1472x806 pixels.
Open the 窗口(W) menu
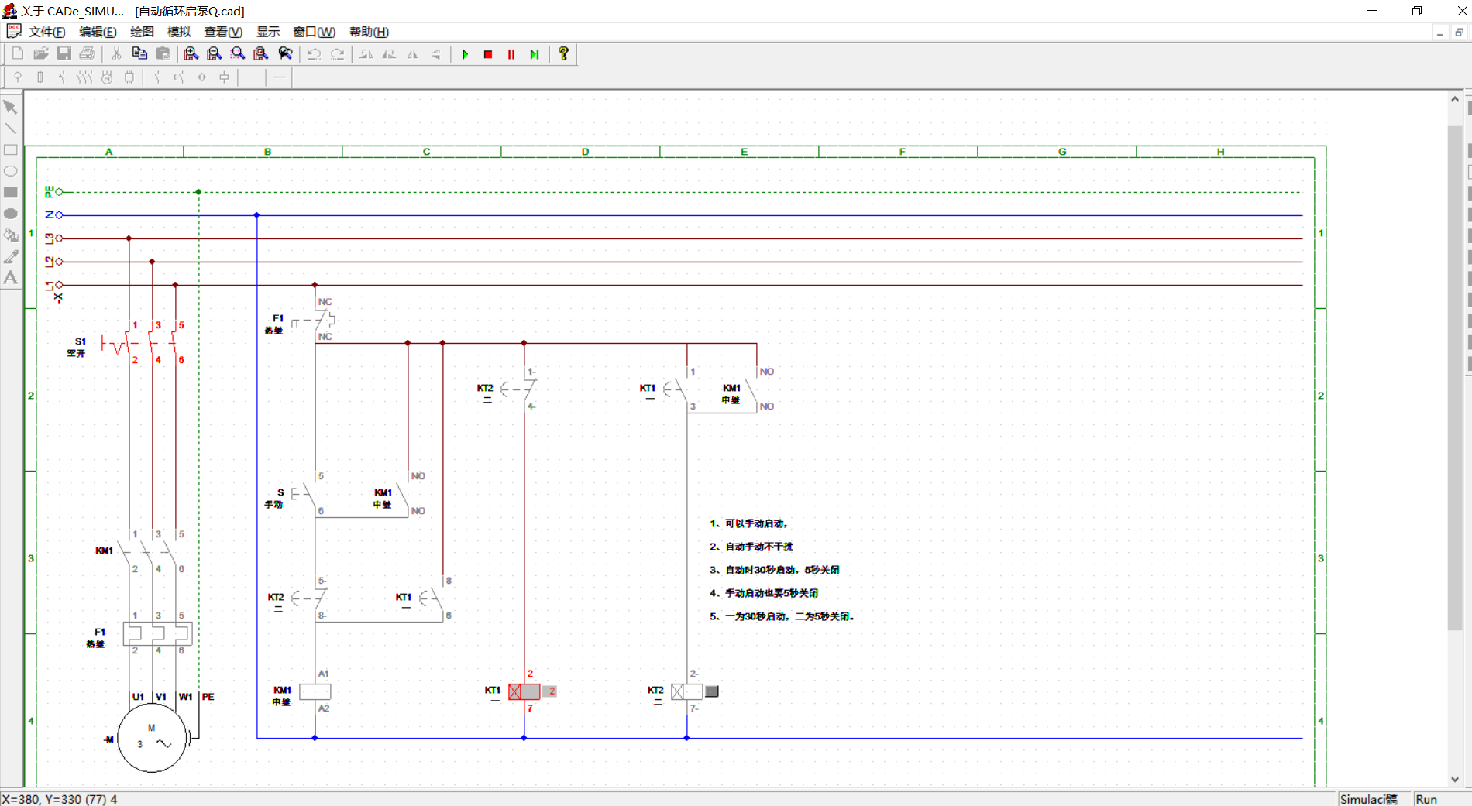coord(314,32)
